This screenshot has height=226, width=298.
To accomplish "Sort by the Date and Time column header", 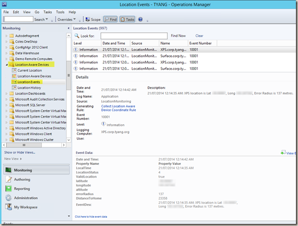I will [116, 43].
